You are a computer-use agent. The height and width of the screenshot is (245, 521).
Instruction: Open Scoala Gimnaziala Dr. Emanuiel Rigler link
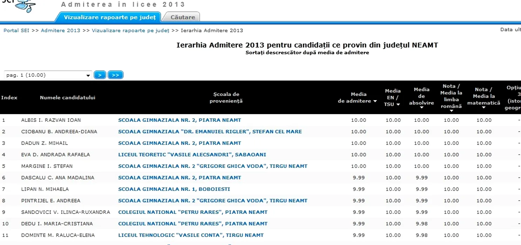[x=210, y=132]
